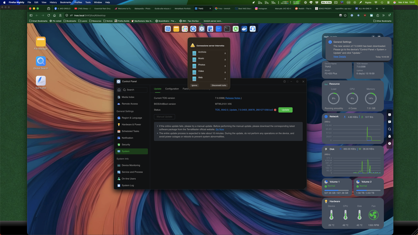The height and width of the screenshot is (235, 418).
Task: Open Hardware & Power settings
Action: pos(132,124)
